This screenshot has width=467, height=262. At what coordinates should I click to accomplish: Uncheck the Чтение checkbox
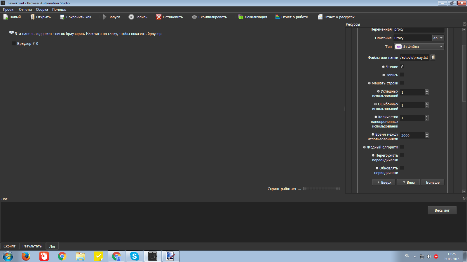click(402, 67)
